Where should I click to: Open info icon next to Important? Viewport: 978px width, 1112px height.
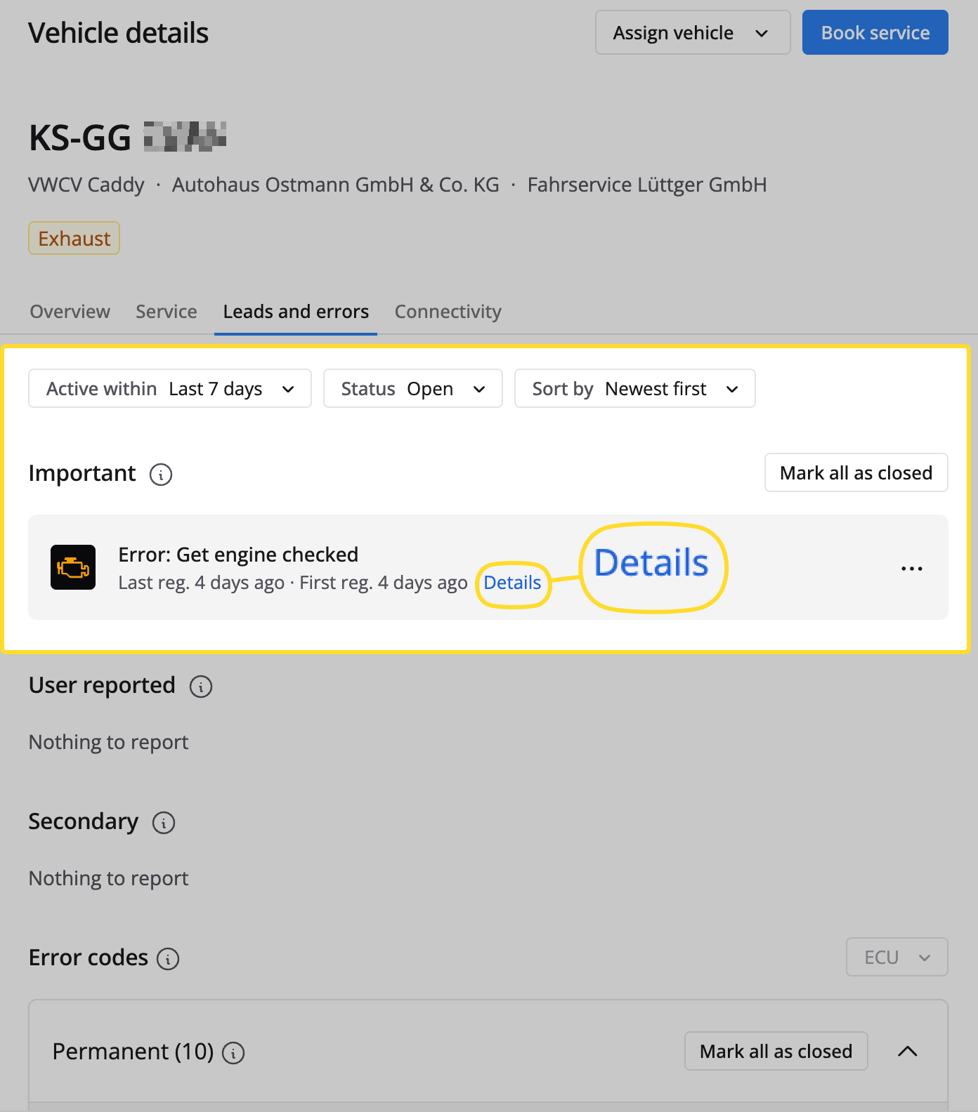tap(161, 475)
